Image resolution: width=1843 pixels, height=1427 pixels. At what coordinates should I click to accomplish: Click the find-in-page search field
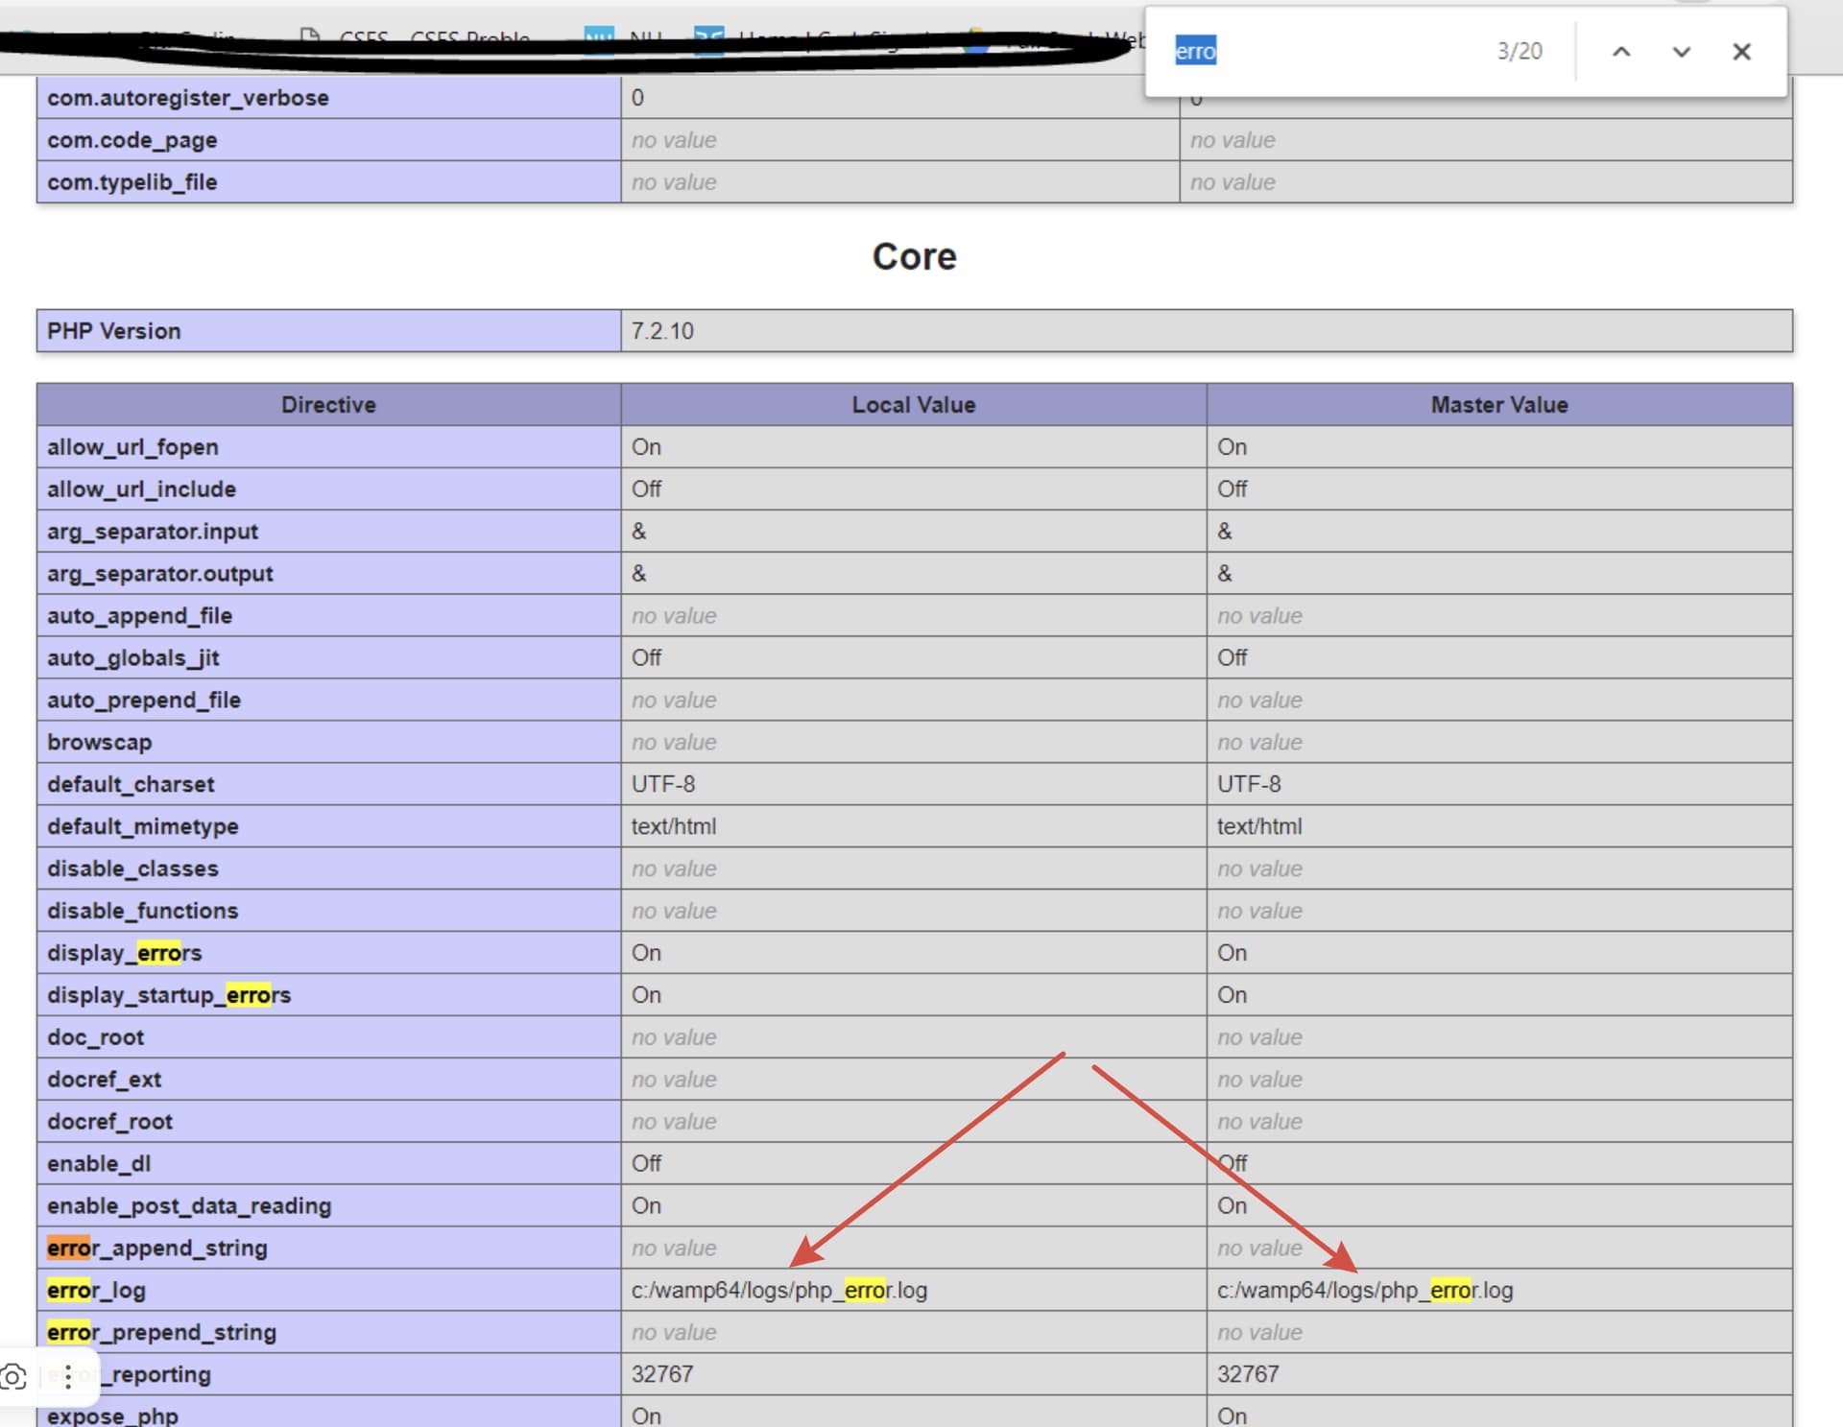[x=1325, y=52]
